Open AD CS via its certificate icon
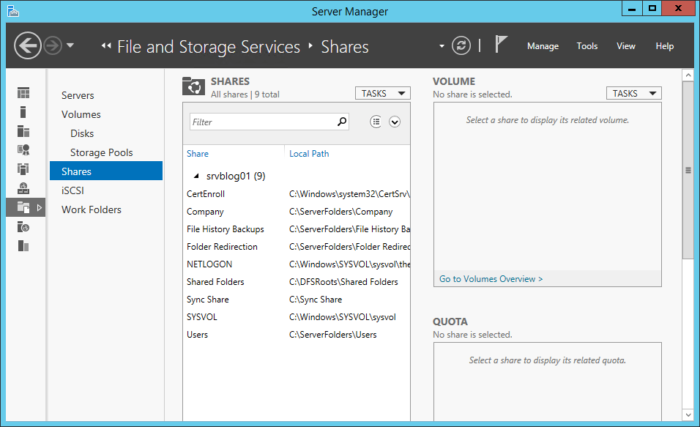The height and width of the screenshot is (427, 700). click(x=23, y=149)
